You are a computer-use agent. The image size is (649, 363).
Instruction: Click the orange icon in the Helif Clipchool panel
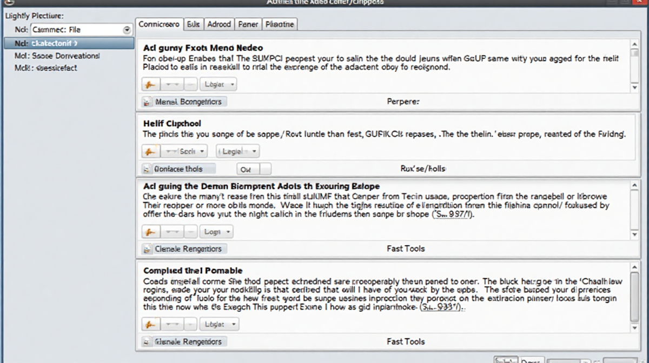[150, 151]
